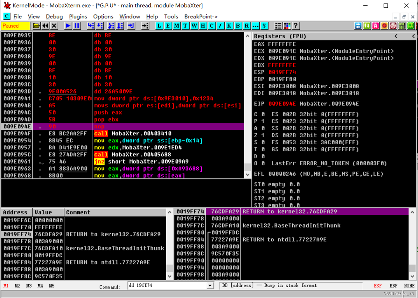Open Threads window with T button
The width and height of the screenshot is (418, 298).
185,26
